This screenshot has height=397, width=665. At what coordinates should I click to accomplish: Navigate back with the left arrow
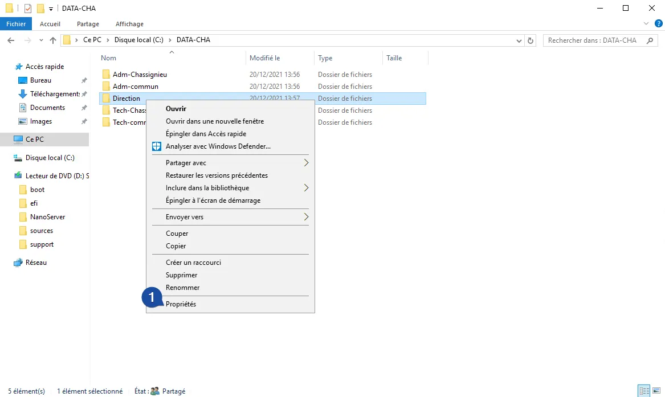point(11,40)
